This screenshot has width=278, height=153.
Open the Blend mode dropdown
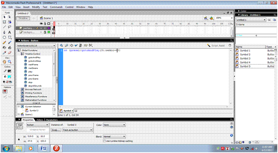(x=114, y=137)
